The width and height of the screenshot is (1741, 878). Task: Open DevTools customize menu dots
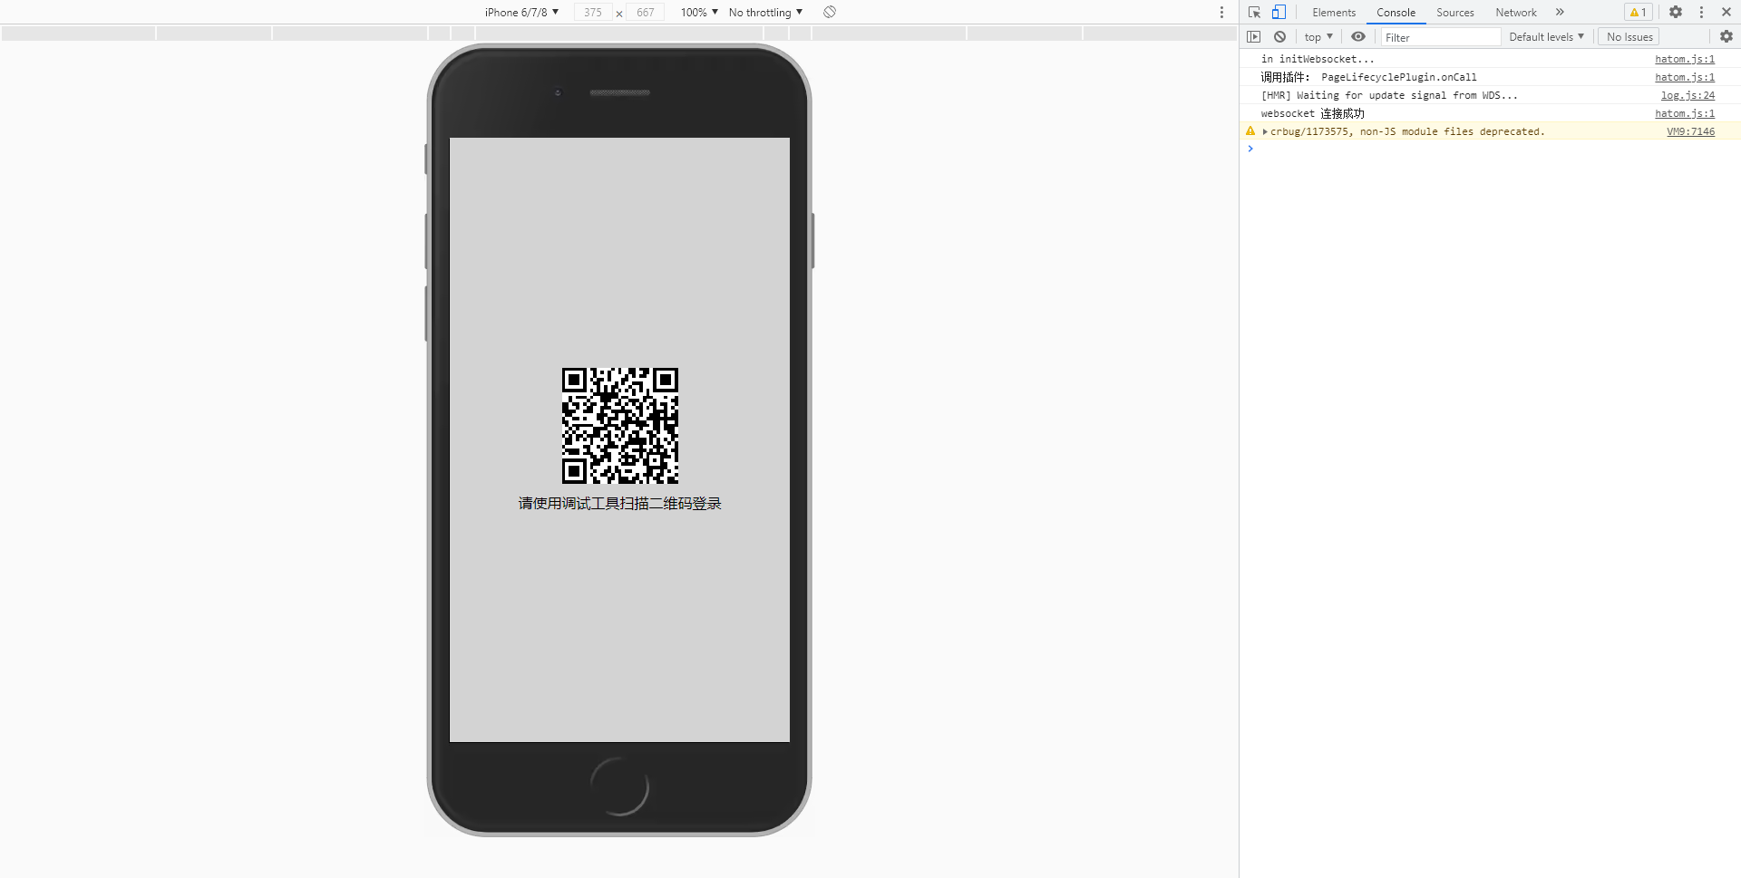1701,12
